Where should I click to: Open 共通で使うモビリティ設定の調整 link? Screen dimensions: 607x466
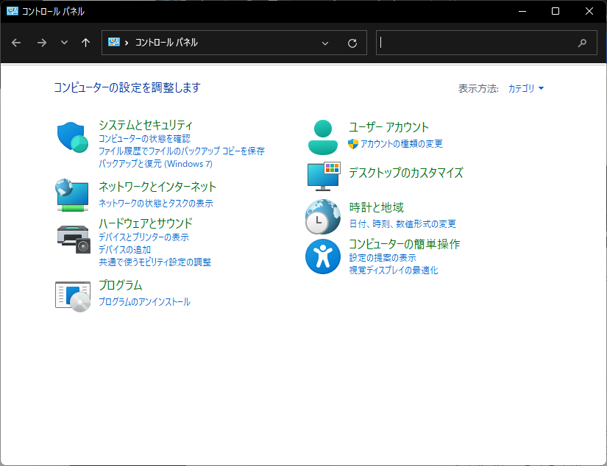(x=155, y=262)
